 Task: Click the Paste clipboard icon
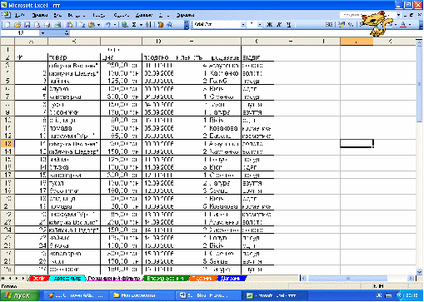coord(92,25)
